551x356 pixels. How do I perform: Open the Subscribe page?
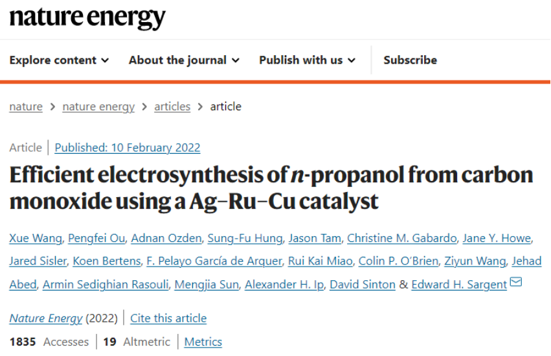click(410, 60)
